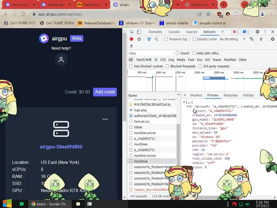Viewport: 277px width, 208px height.
Task: Click the Need help? link
Action: point(61,48)
